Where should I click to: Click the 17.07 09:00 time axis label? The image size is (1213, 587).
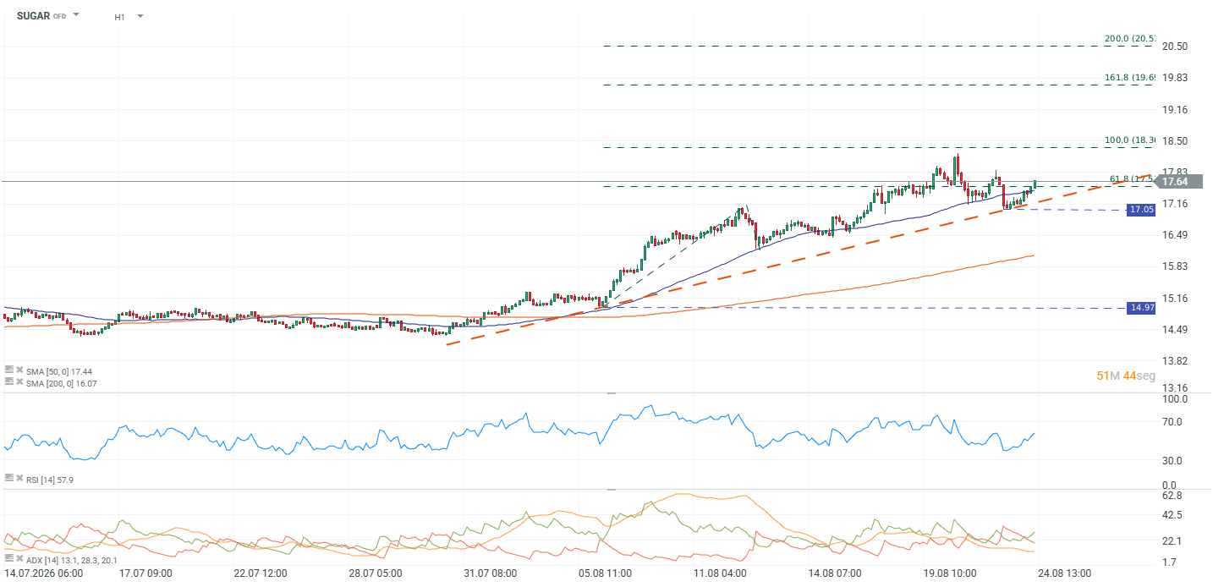pyautogui.click(x=146, y=573)
